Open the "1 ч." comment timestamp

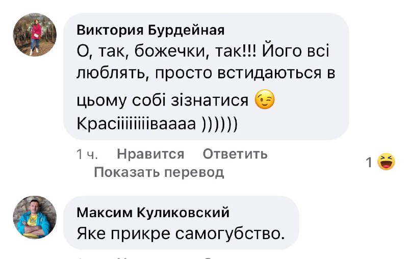87,154
